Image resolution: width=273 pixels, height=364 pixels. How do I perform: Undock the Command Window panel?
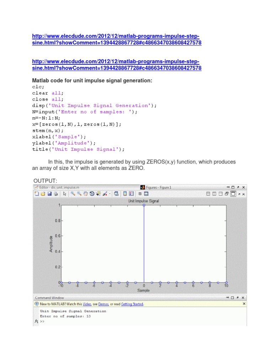pos(237,298)
